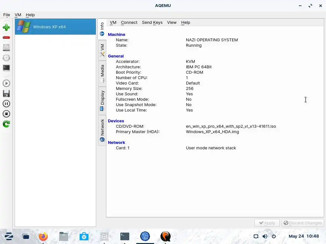Click the clock icon in the left toolbar
Image resolution: width=326 pixels, height=244 pixels.
(x=6, y=58)
